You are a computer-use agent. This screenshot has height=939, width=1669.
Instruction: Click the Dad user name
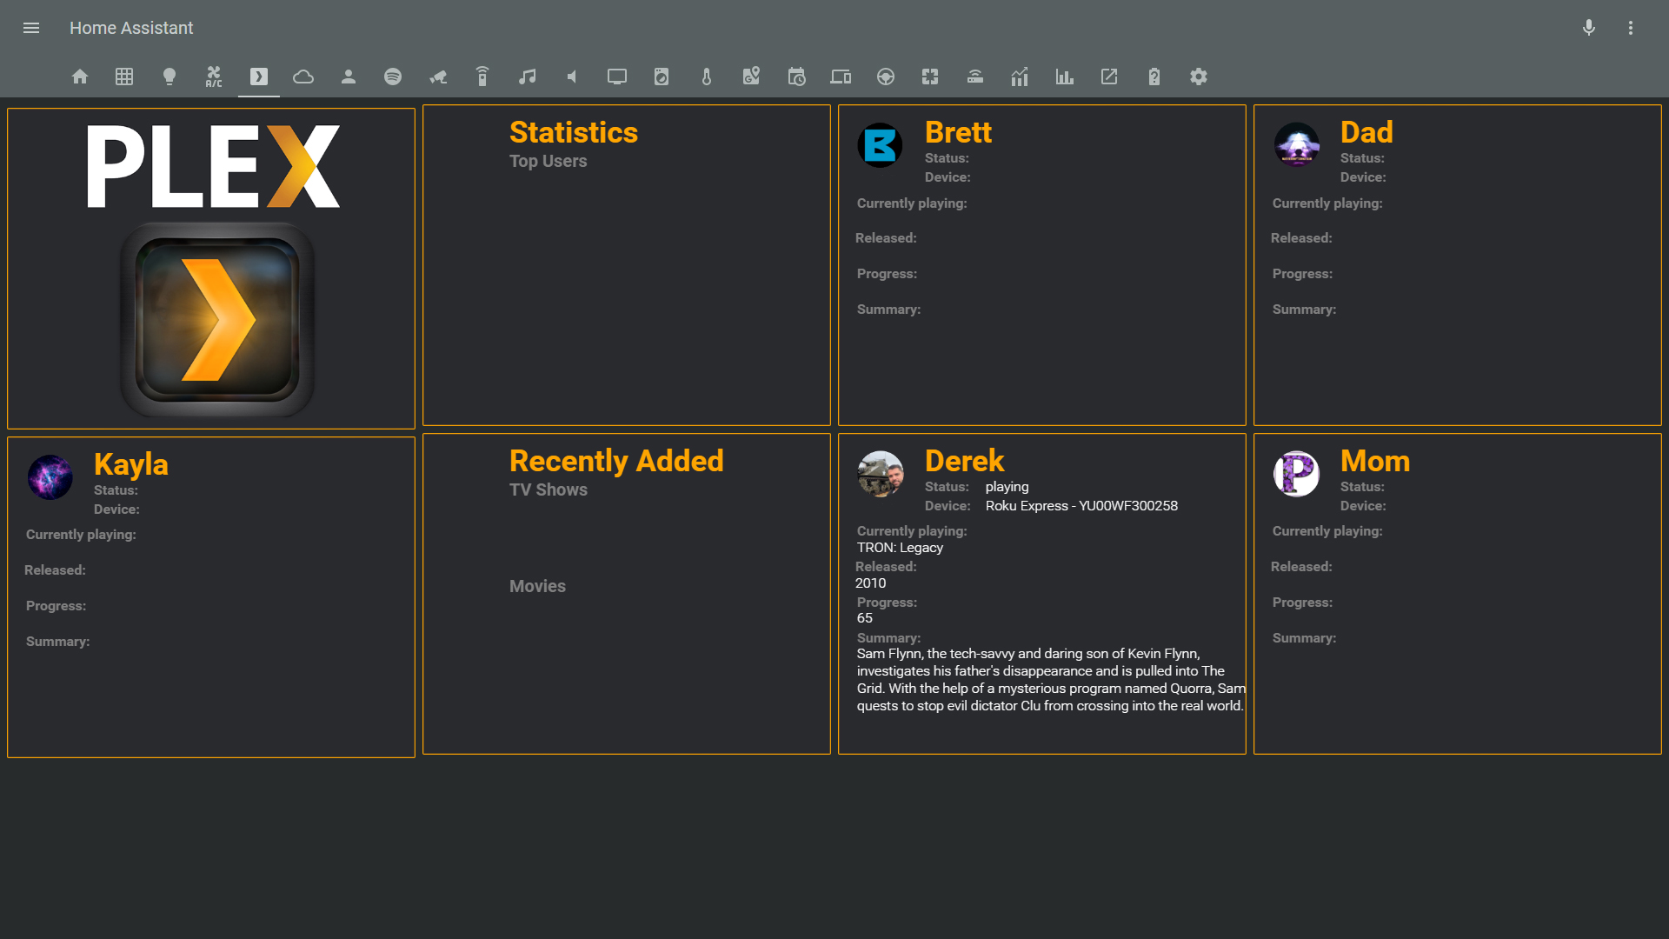tap(1366, 132)
